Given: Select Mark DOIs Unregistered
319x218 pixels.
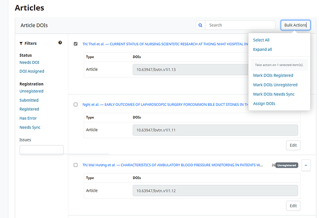Looking at the screenshot, I should 275,85.
